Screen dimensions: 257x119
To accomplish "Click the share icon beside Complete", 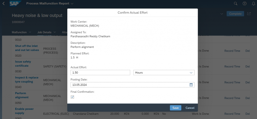I will 249,14.
